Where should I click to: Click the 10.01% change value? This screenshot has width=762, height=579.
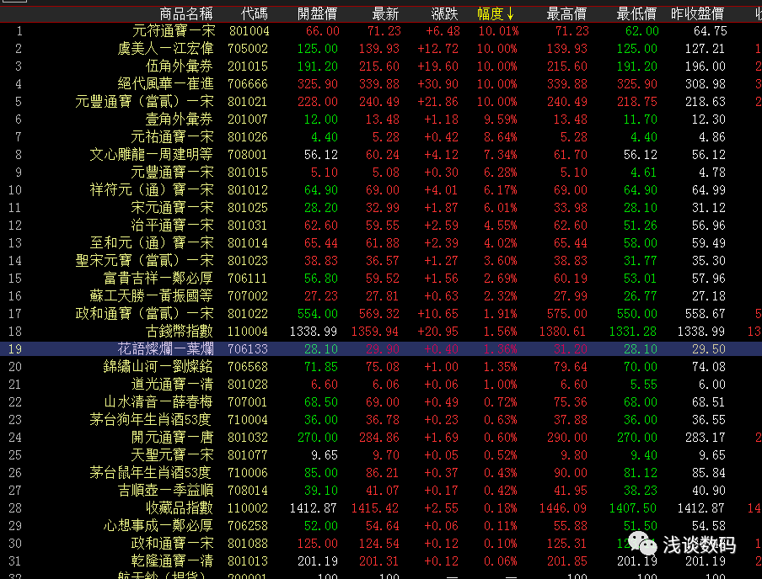pos(499,31)
